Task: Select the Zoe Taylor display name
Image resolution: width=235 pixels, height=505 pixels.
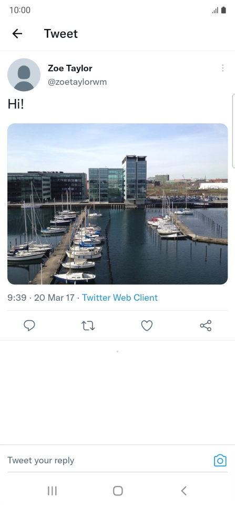Action: coord(70,68)
